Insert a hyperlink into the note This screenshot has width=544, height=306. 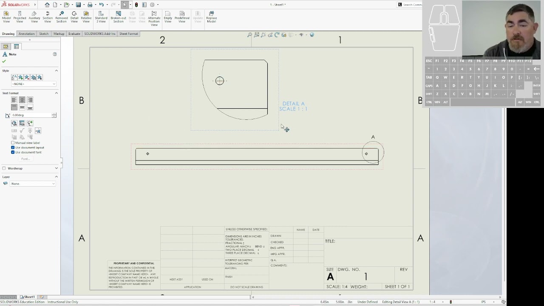click(14, 123)
